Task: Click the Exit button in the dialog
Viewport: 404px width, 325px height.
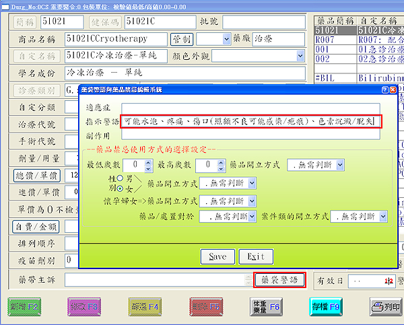Action: pyautogui.click(x=256, y=256)
